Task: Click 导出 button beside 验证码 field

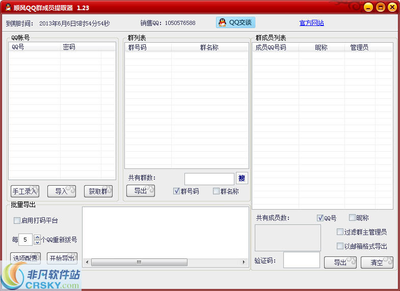Action: coord(340,263)
